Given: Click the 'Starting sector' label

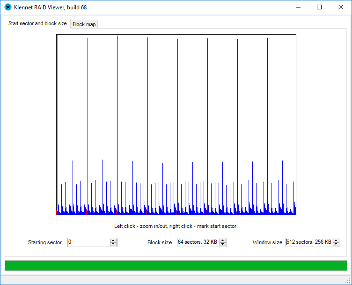Looking at the screenshot, I should [45, 242].
